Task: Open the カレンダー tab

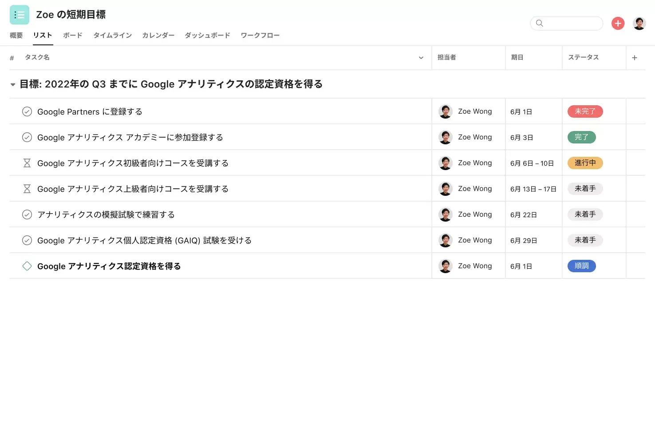Action: [158, 36]
